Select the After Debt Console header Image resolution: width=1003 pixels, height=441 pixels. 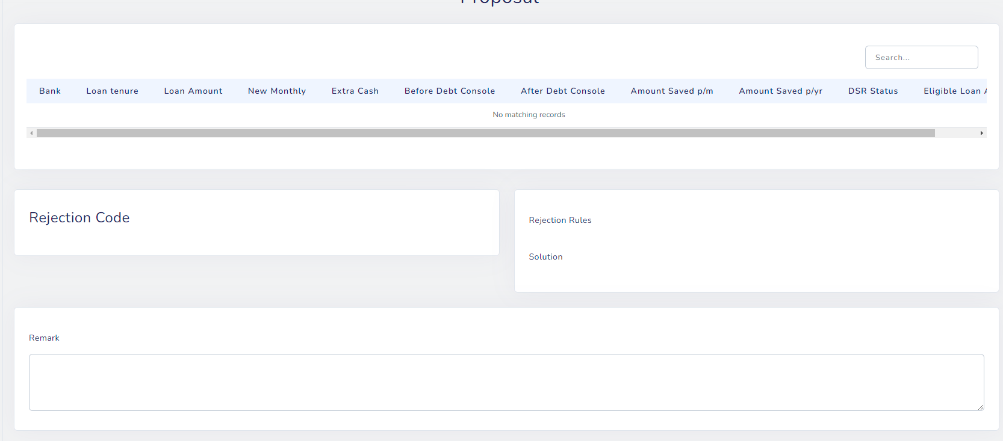tap(562, 91)
